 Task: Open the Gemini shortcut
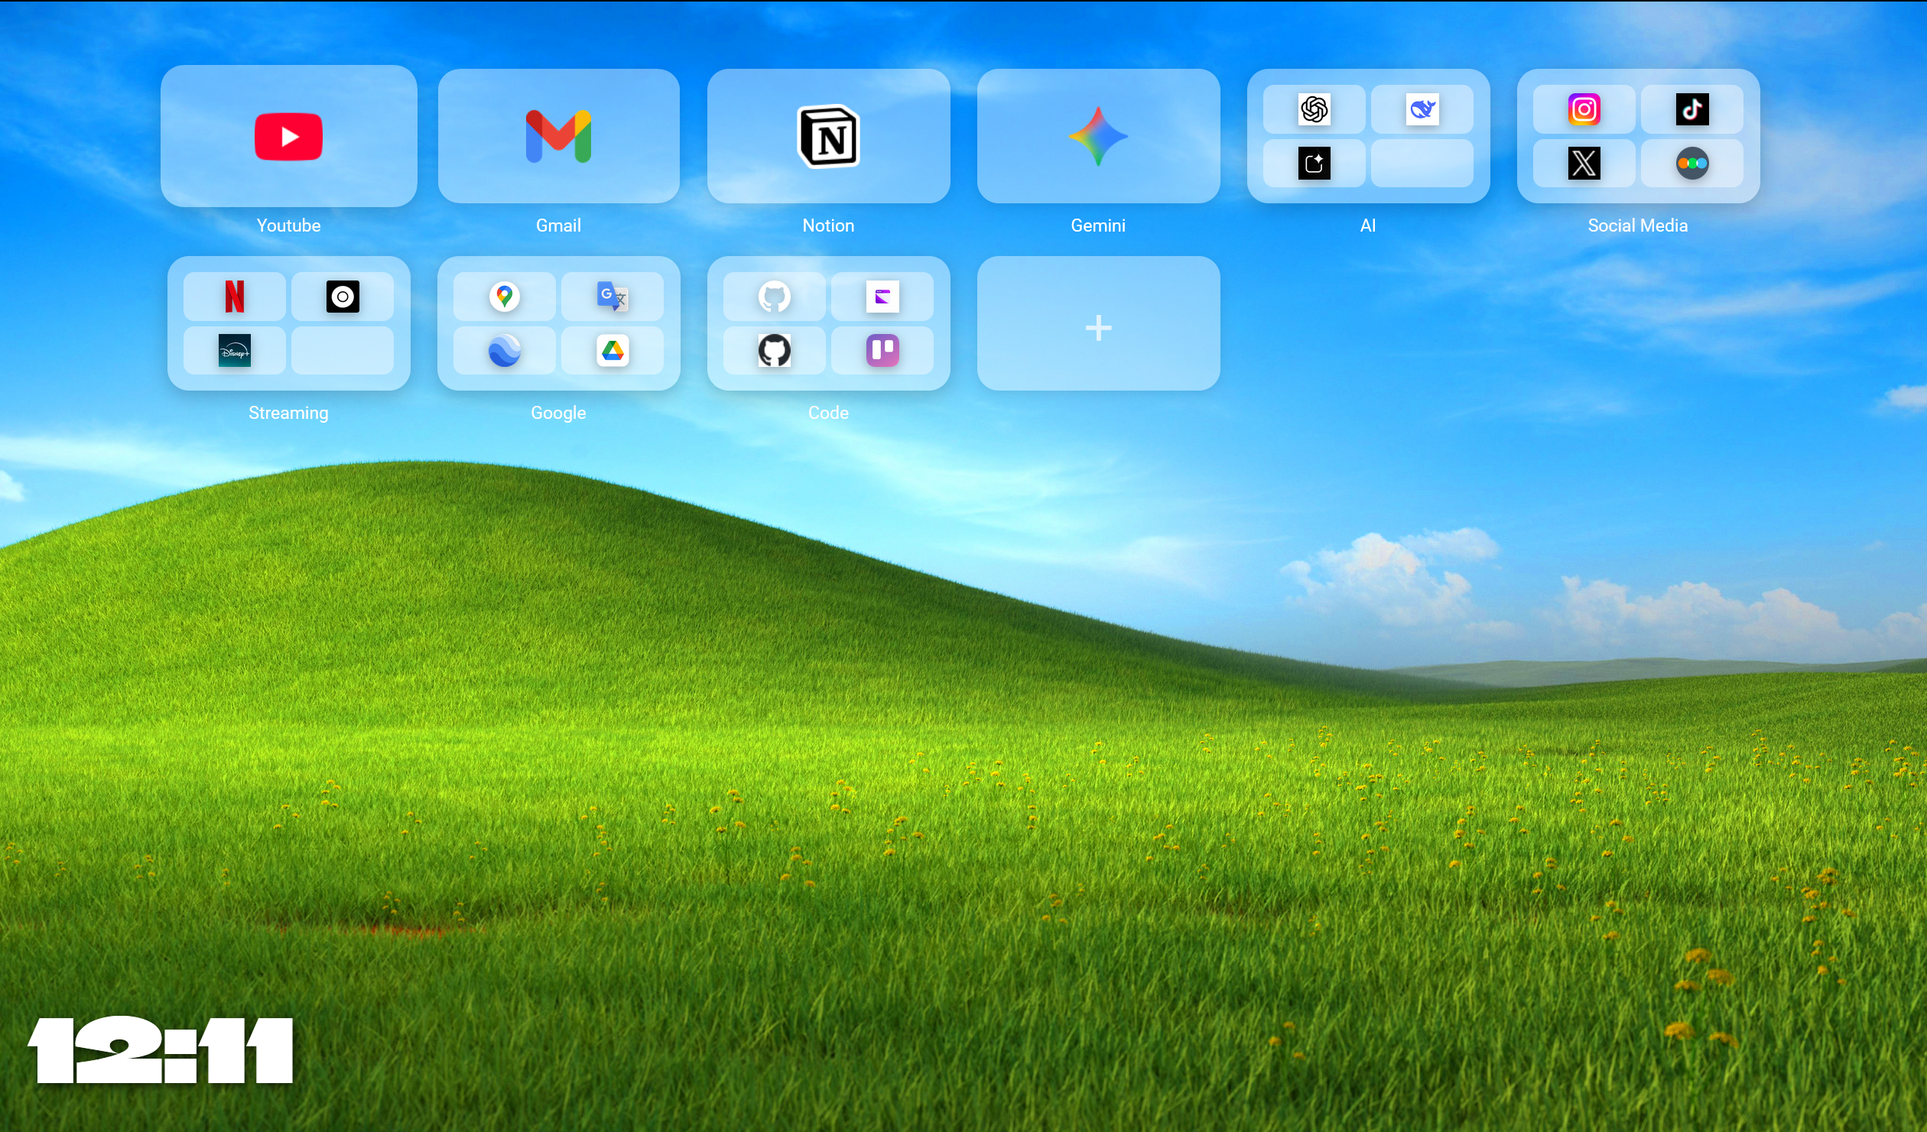(x=1097, y=136)
